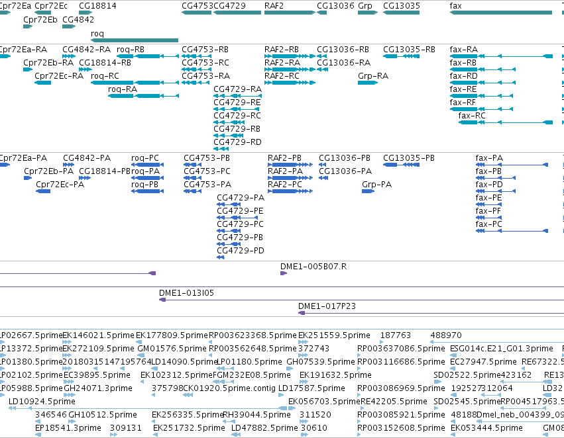Viewport: 564px width, 438px height.
Task: Click transcript CG18814-RB
Action: click(105, 63)
